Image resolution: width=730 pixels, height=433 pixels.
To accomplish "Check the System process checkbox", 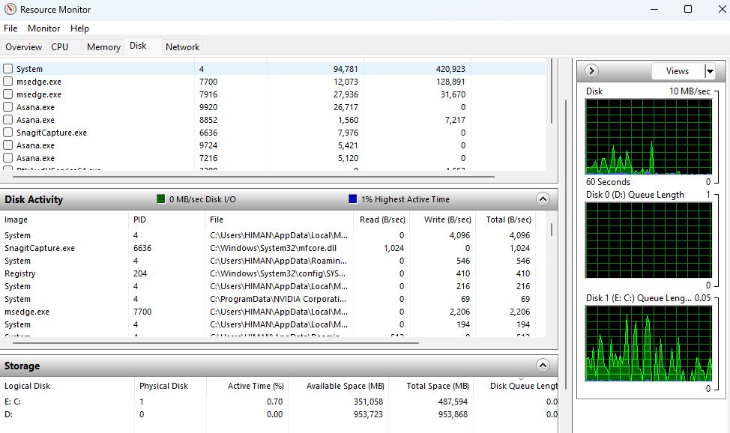I will click(7, 68).
